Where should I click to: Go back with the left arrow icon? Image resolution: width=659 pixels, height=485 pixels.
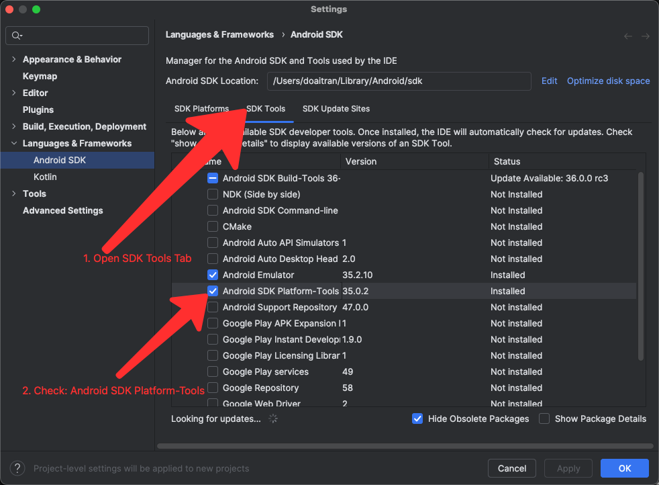point(628,36)
